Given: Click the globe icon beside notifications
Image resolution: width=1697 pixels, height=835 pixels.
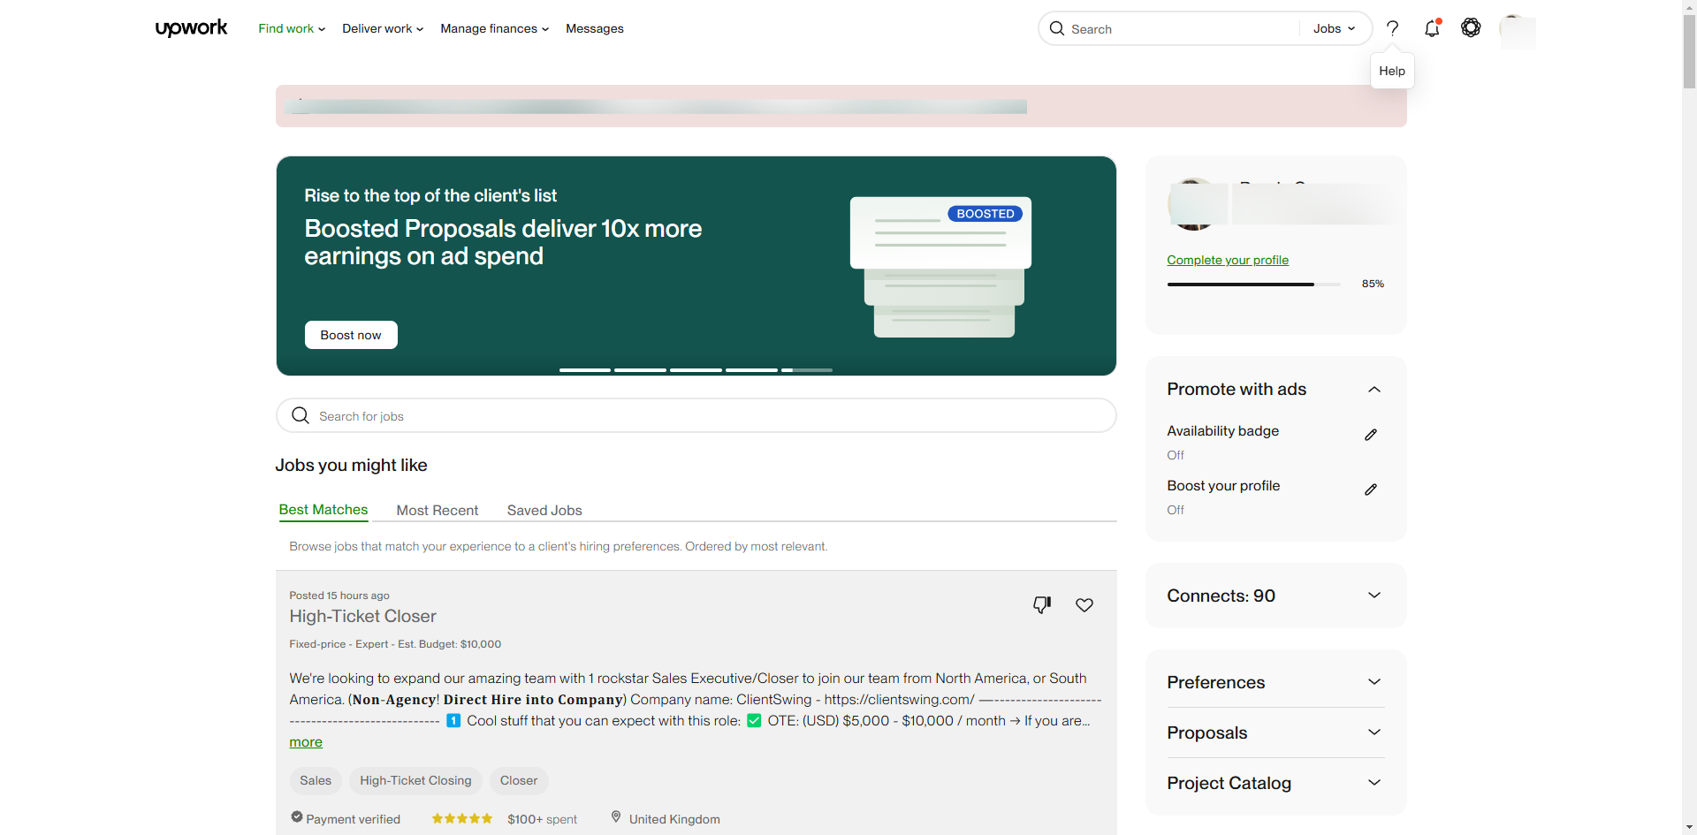Looking at the screenshot, I should coord(1471,28).
